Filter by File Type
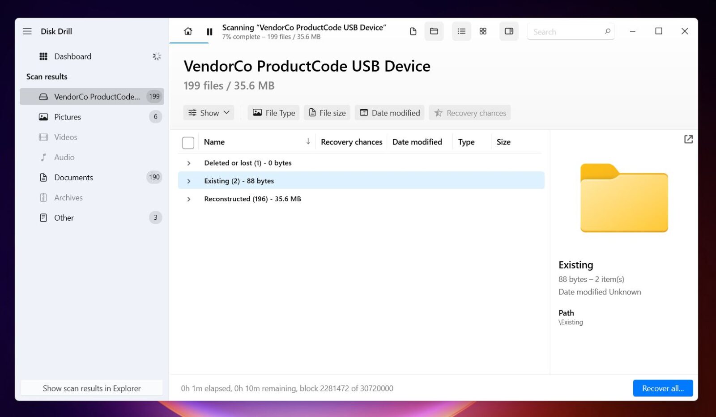This screenshot has height=417, width=716. click(274, 113)
